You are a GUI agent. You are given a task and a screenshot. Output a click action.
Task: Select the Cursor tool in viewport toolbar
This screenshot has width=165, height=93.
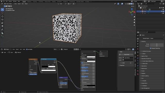2,13
